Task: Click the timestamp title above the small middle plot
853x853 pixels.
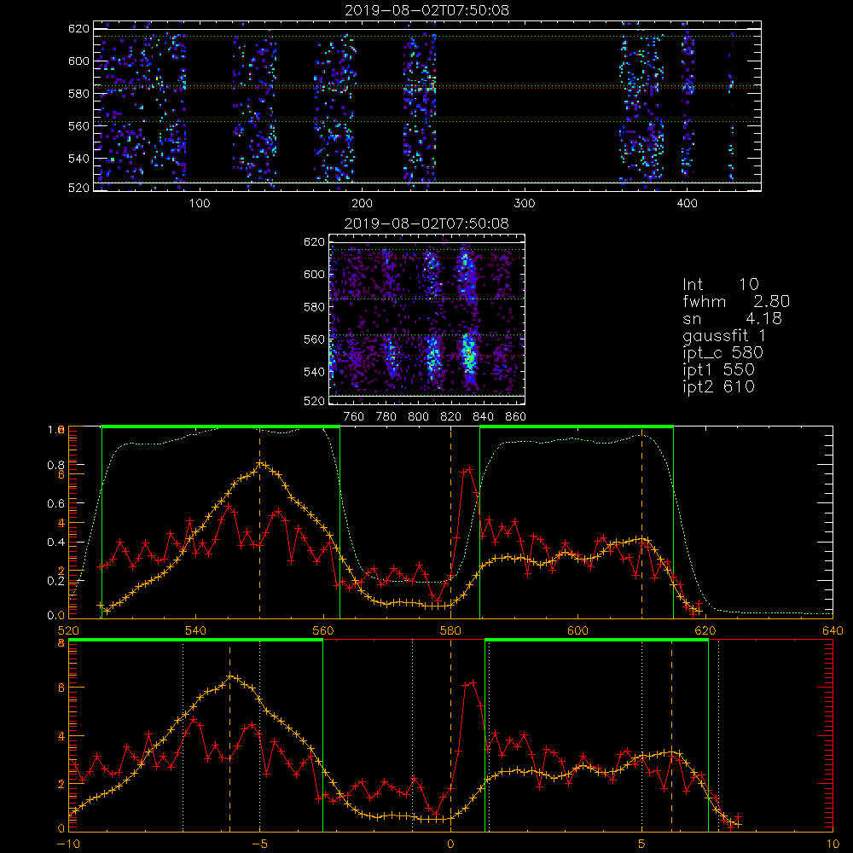Action: (x=427, y=223)
